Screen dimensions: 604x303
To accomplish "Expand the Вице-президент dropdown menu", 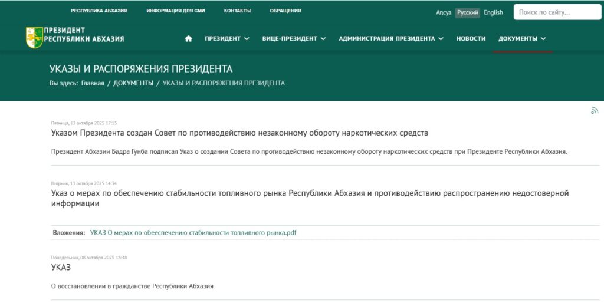I will [x=294, y=39].
